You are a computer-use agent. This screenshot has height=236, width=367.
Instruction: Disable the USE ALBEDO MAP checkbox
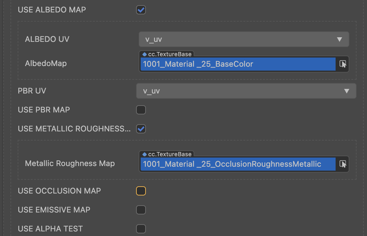tap(141, 10)
